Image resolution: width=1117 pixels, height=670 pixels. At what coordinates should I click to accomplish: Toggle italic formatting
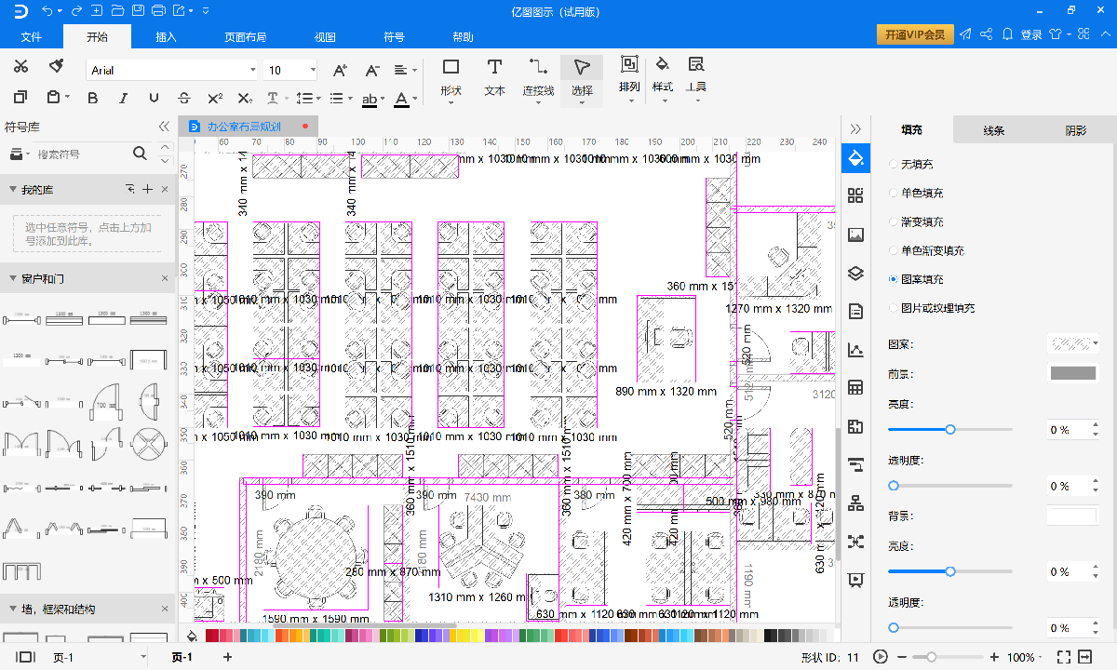(123, 98)
